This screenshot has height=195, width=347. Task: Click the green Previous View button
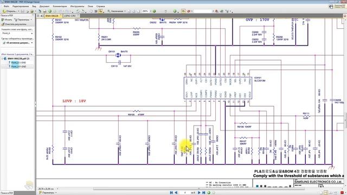point(209,193)
